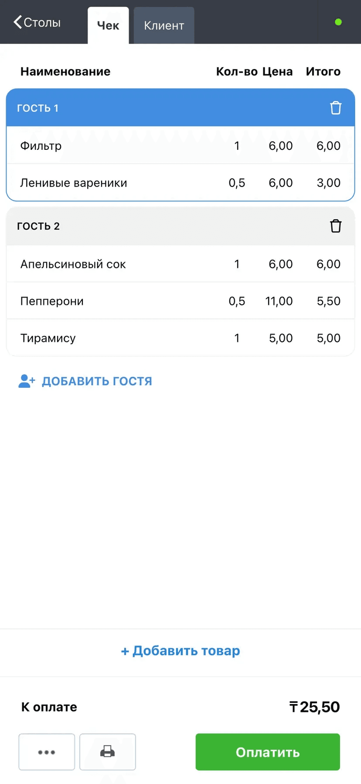Screen dimensions: 361x784
Task: Click the К оплате total amount
Action: (314, 707)
